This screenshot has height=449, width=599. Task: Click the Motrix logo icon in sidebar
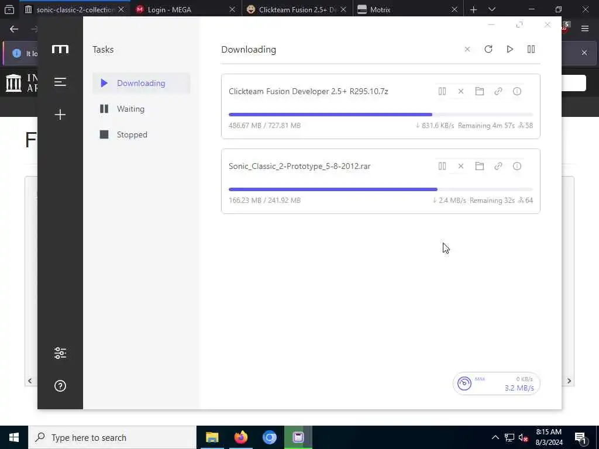pyautogui.click(x=60, y=49)
